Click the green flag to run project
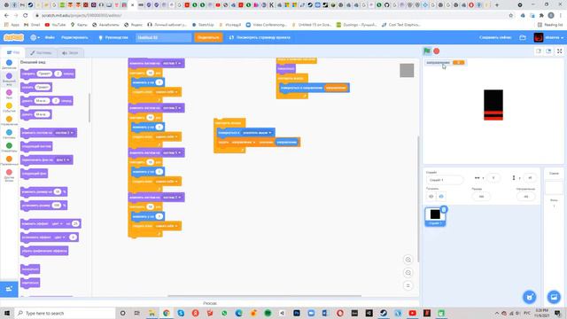This screenshot has width=567, height=319. 427,51
